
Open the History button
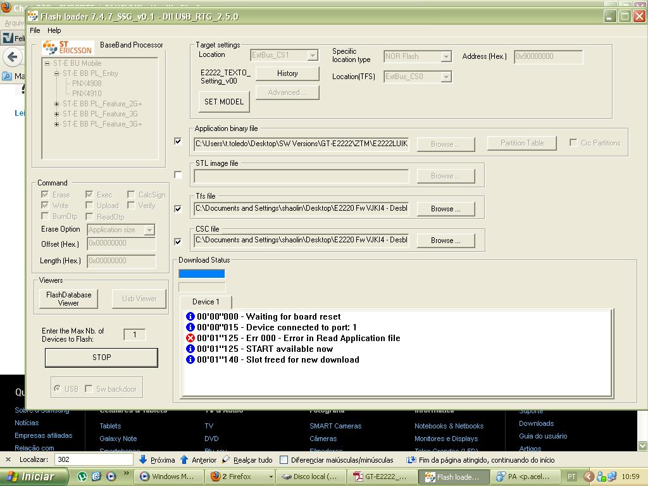click(287, 73)
